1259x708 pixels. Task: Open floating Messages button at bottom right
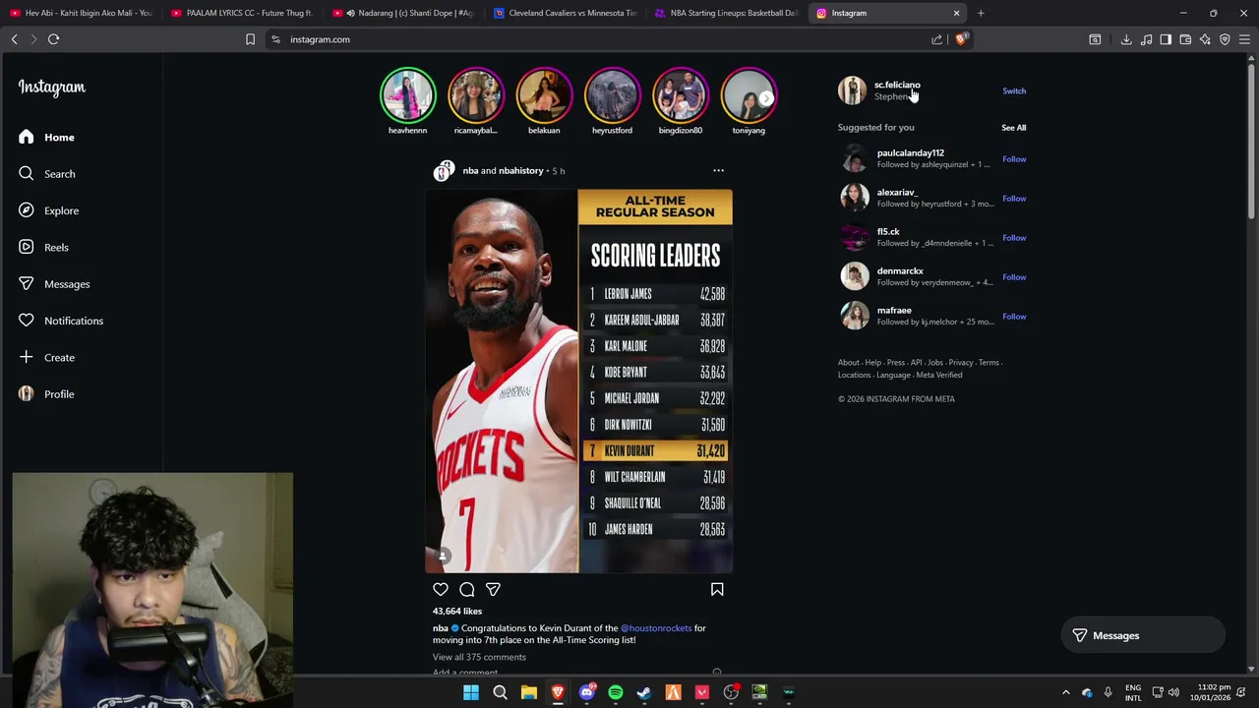1143,636
